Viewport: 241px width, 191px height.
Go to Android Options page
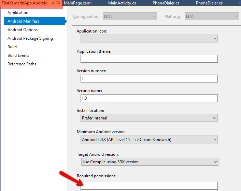23,30
